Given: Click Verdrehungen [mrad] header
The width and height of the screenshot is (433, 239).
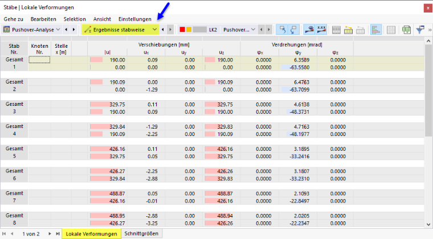Looking at the screenshot, I should pyautogui.click(x=297, y=44).
